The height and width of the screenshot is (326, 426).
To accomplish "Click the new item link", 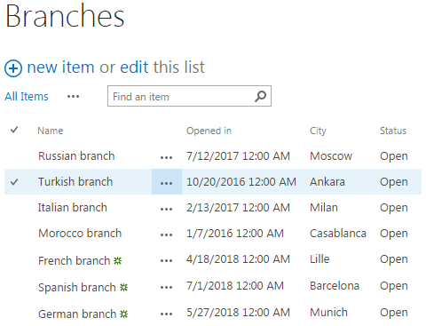I will coord(60,67).
